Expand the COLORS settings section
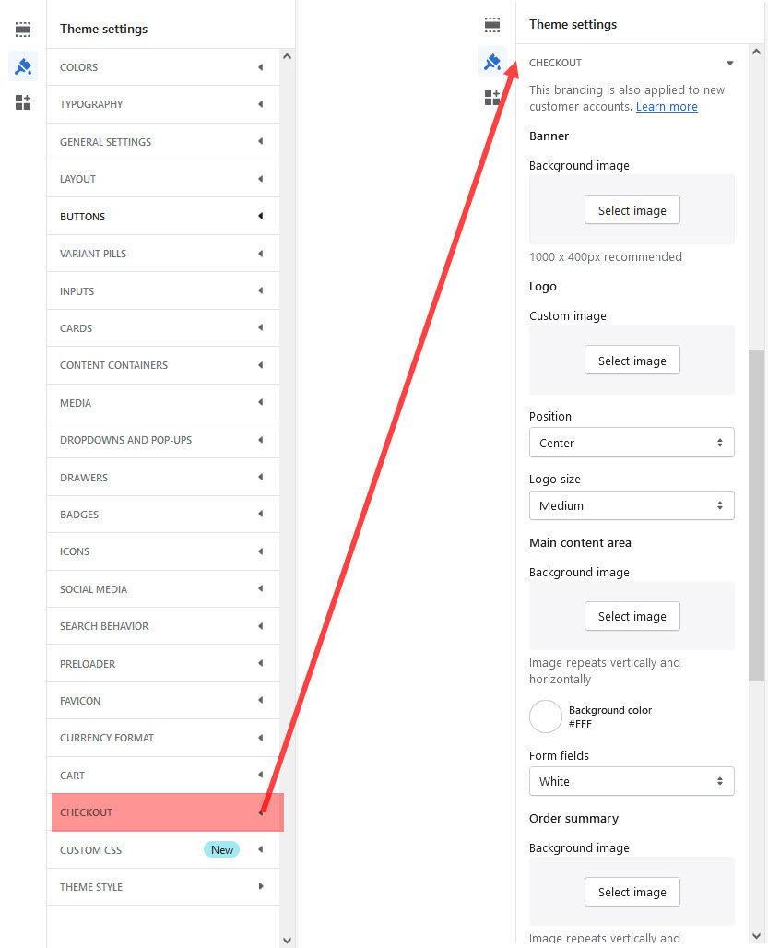 pos(163,66)
